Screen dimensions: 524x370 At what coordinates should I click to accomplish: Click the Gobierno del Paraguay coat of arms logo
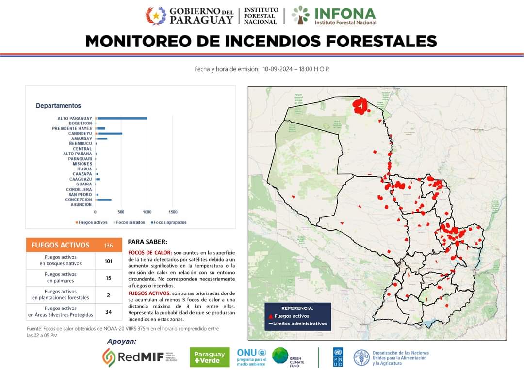coord(156,15)
